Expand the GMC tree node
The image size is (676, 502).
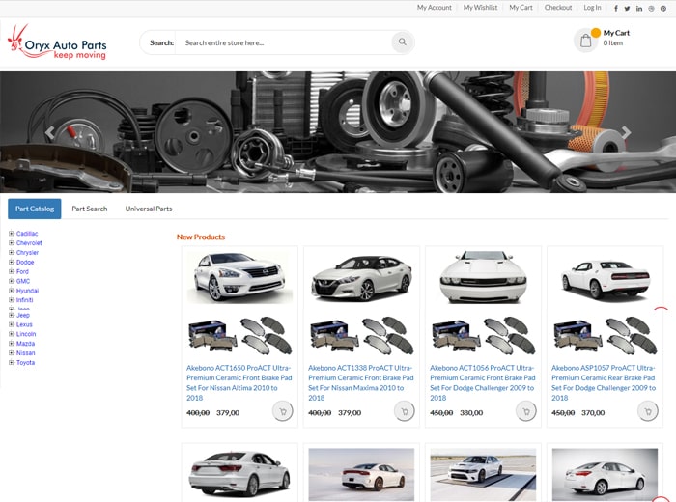[x=12, y=281]
